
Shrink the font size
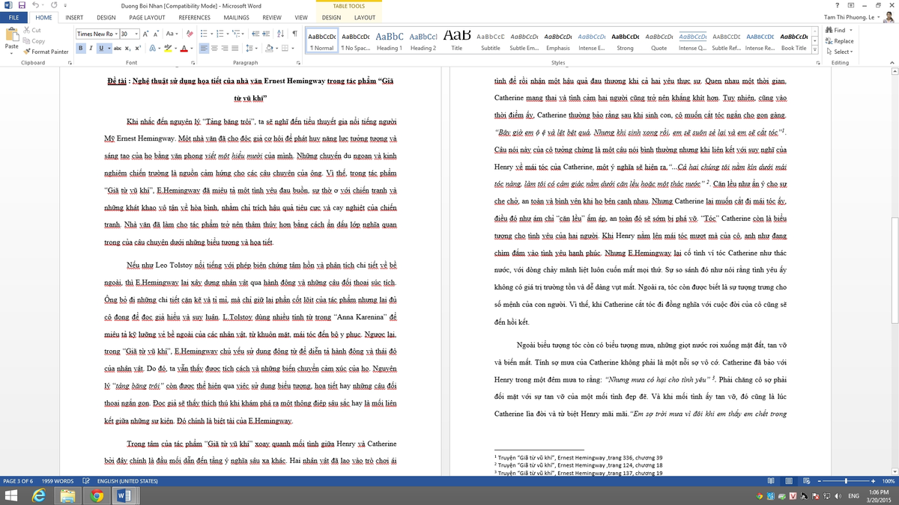coord(155,34)
